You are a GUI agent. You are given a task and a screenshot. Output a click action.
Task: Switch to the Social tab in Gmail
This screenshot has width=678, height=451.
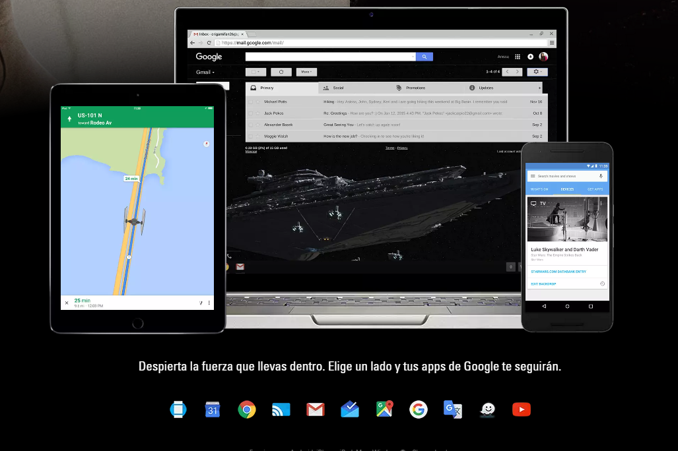coord(355,88)
